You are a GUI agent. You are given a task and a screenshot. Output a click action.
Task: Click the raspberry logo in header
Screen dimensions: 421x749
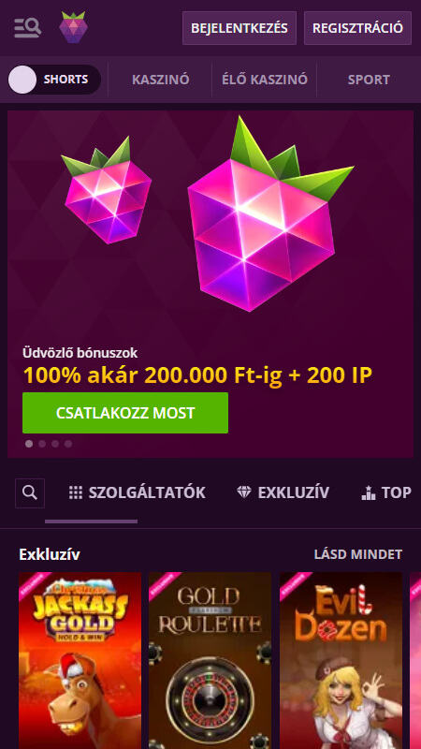coord(74,27)
